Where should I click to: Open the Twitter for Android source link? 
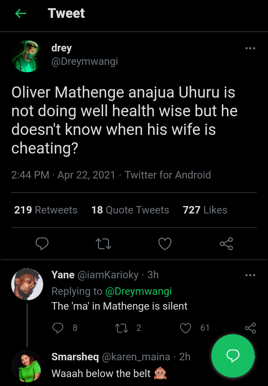coord(168,175)
